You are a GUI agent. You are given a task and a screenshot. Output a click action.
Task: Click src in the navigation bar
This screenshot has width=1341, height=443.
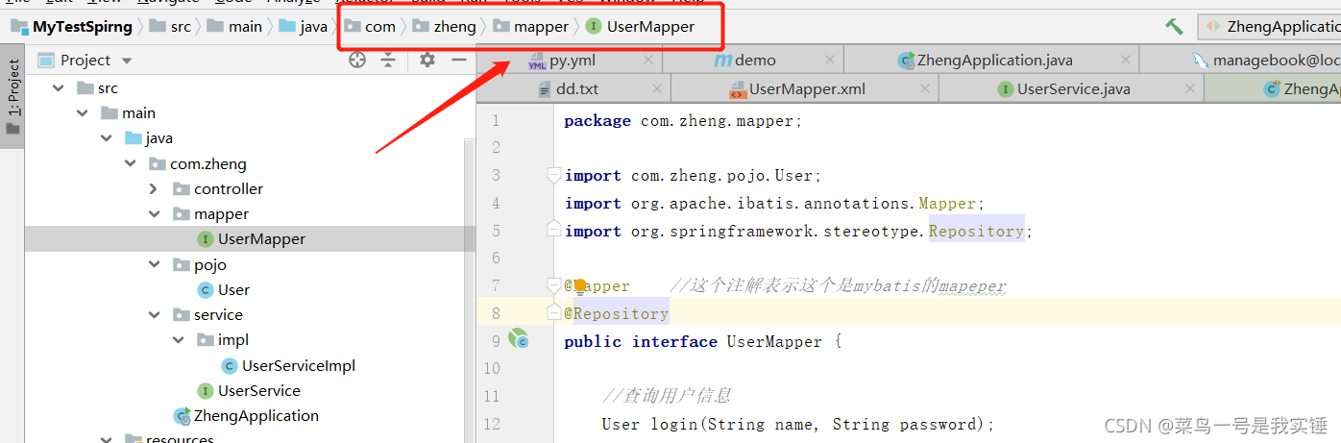[171, 27]
